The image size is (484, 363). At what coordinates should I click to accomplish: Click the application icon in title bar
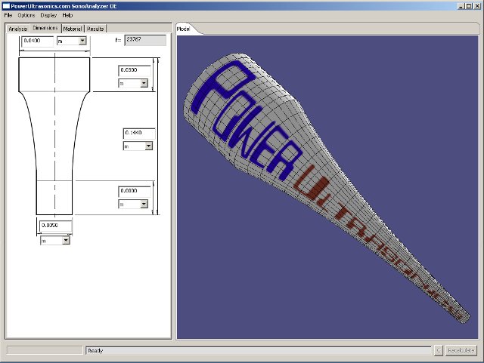coord(6,6)
